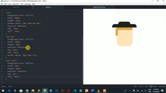Image resolution: width=166 pixels, height=93 pixels.
Task: Open the Git (0) status bar panel
Action: (x=162, y=87)
